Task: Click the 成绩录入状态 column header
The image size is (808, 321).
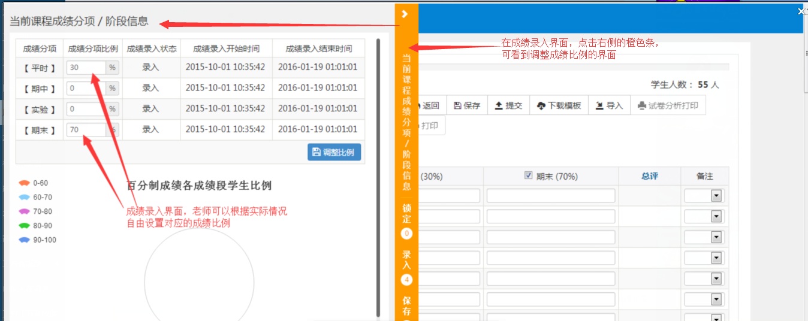Action: 152,49
